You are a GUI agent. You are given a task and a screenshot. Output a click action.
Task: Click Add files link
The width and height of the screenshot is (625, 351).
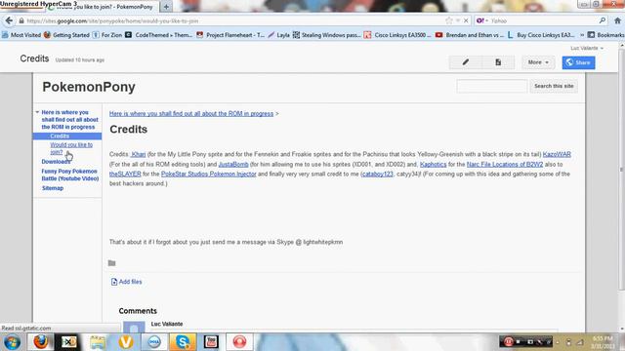127,282
